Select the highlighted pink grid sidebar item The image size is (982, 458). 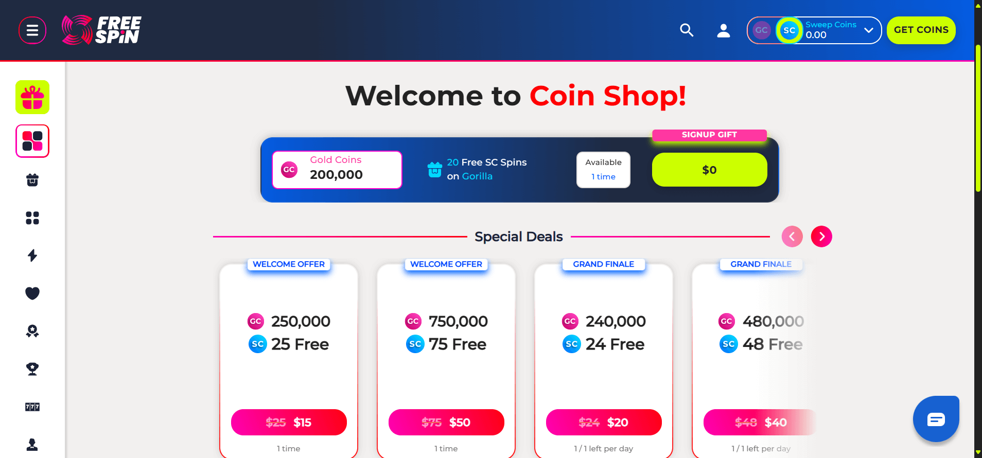(x=32, y=141)
